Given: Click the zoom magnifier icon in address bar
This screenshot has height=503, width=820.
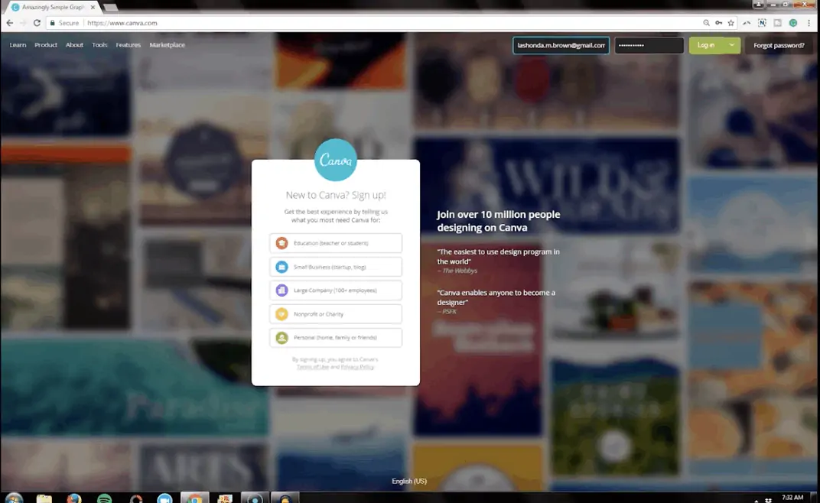Looking at the screenshot, I should coord(707,23).
